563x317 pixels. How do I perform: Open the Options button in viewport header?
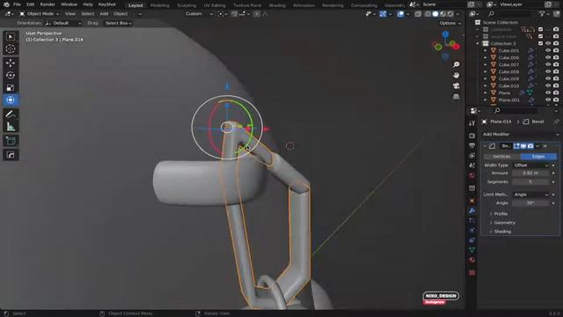click(450, 23)
